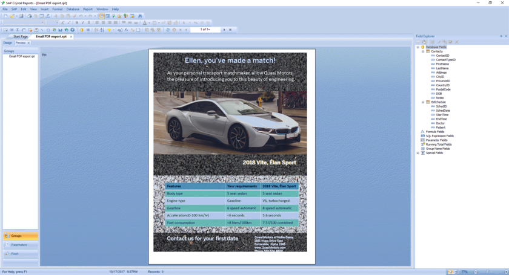
Task: Open the File menu
Action: coord(5,9)
